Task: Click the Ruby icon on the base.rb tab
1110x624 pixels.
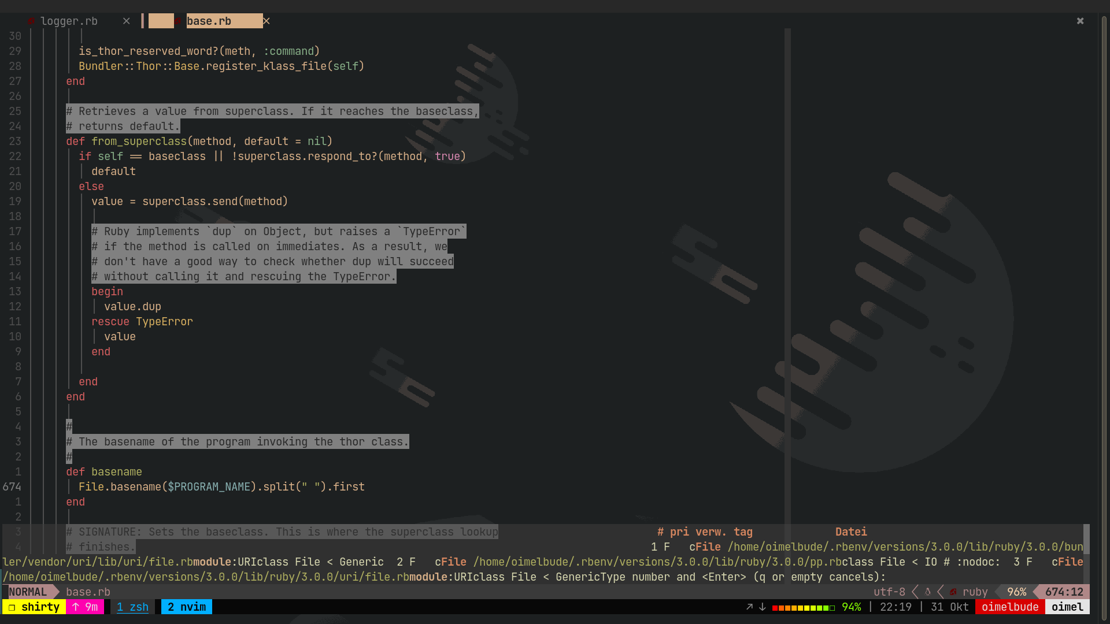Action: (x=177, y=21)
